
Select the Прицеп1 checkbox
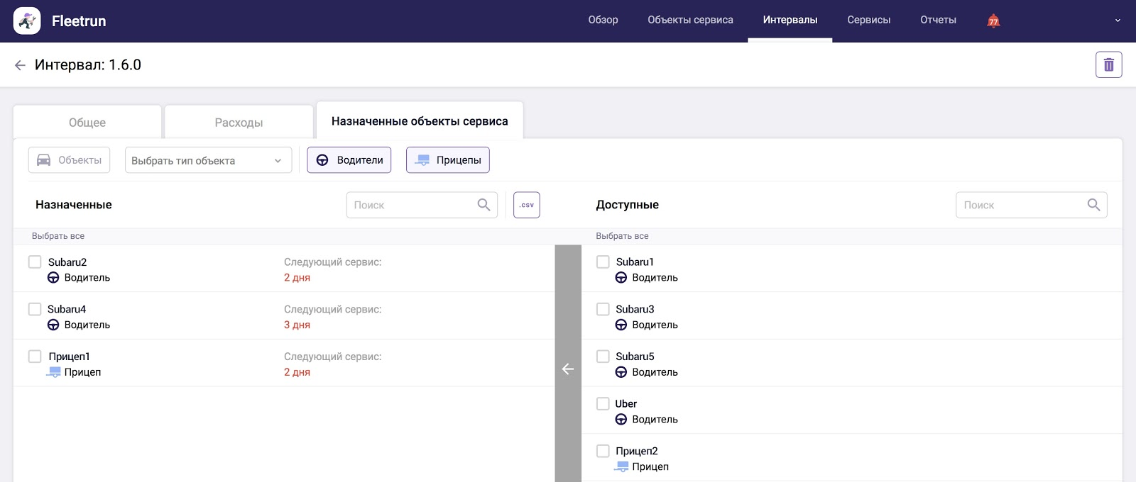pyautogui.click(x=35, y=357)
